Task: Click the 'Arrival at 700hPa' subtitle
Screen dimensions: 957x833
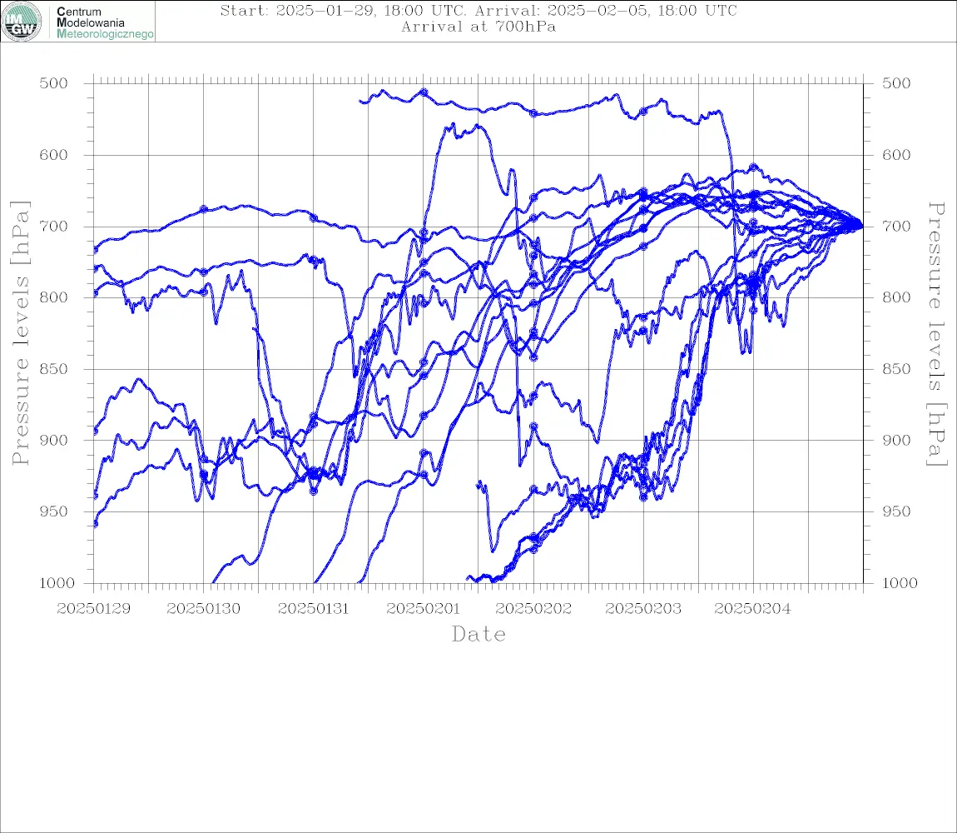Action: click(478, 27)
